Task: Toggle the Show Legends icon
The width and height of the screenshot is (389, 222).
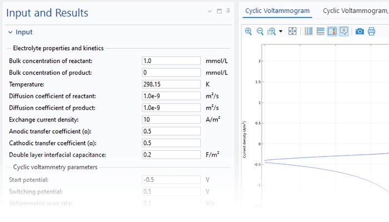Action: 332,31
